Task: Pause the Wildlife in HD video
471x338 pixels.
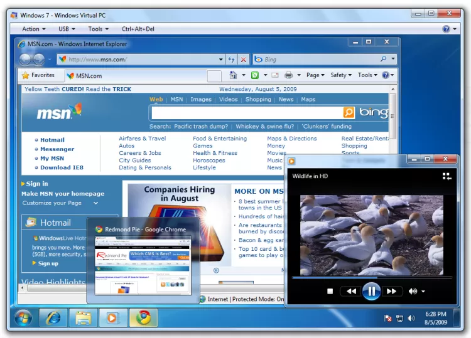Action: pos(372,291)
